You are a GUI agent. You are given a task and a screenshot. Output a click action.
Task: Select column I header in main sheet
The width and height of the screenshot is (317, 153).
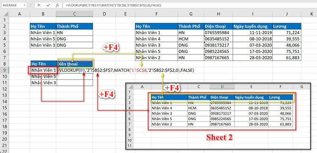point(252,14)
